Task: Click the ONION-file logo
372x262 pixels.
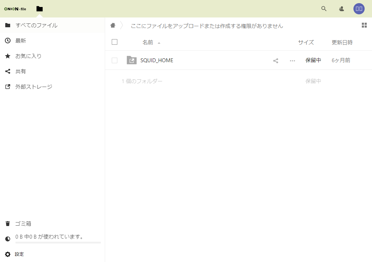Action: [15, 9]
